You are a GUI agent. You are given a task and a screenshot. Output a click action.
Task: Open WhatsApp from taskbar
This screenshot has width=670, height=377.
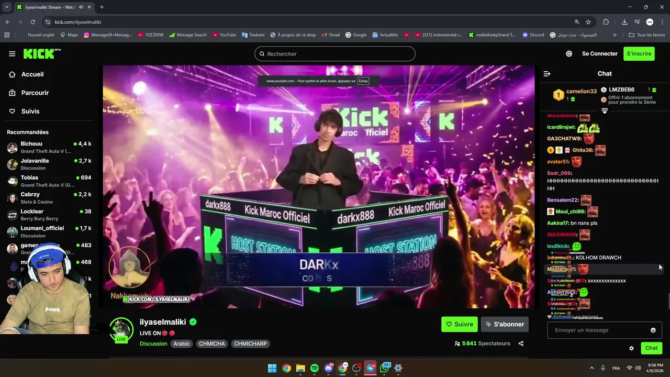click(385, 368)
